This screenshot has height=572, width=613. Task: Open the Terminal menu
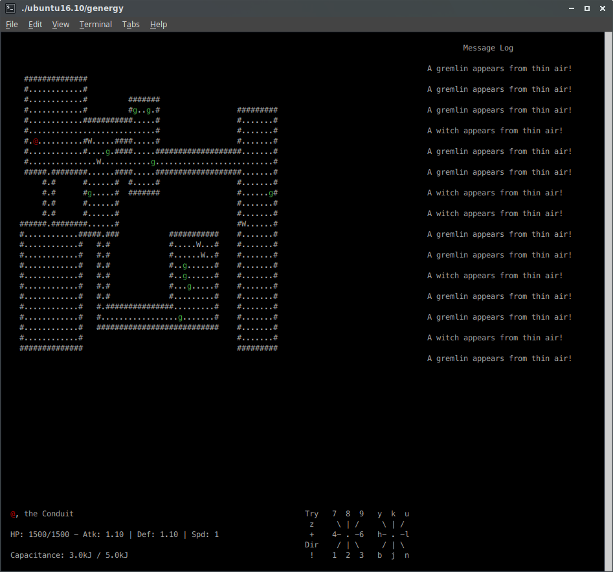pyautogui.click(x=96, y=25)
